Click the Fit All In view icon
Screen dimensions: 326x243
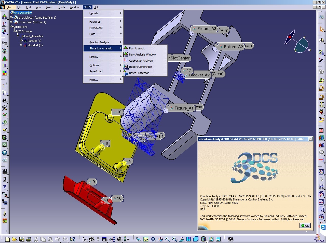146,239
